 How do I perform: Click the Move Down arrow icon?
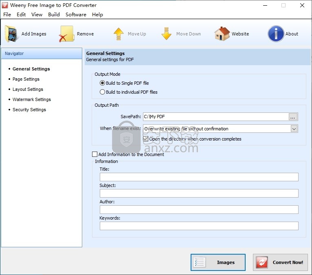pyautogui.click(x=166, y=34)
